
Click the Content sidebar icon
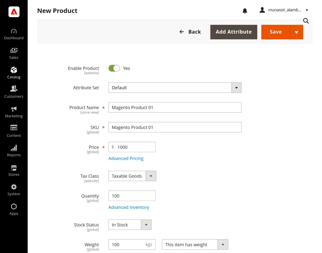(14, 128)
